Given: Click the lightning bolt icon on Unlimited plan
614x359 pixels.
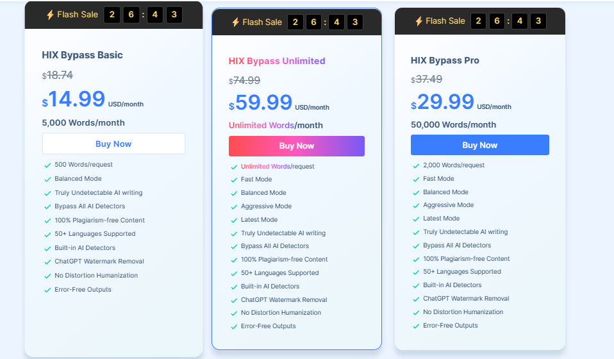Looking at the screenshot, I should click(x=235, y=22).
